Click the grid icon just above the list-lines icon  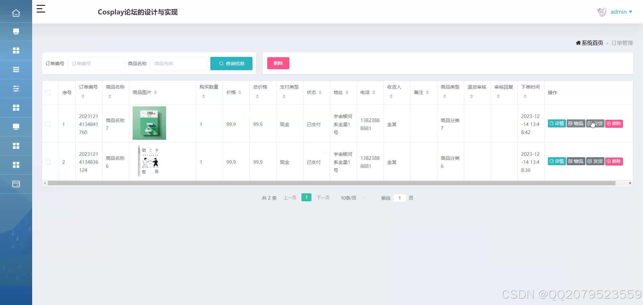pyautogui.click(x=16, y=50)
